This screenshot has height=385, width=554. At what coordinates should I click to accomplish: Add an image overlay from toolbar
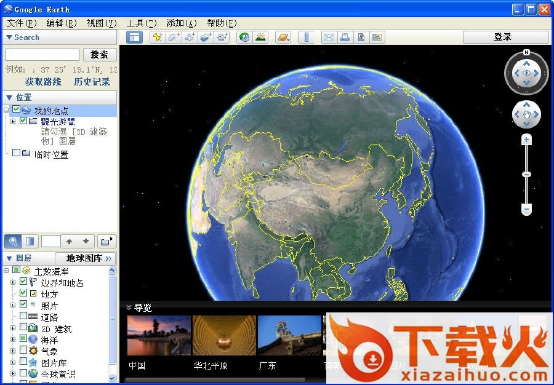(x=206, y=37)
